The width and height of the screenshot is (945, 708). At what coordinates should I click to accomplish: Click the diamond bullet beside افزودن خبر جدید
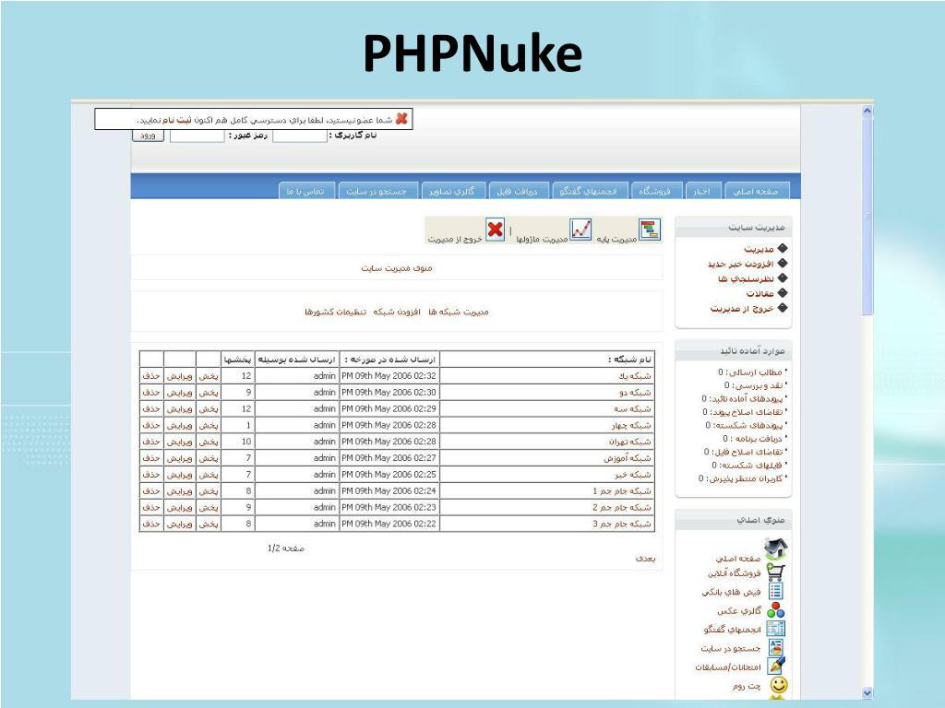click(783, 263)
